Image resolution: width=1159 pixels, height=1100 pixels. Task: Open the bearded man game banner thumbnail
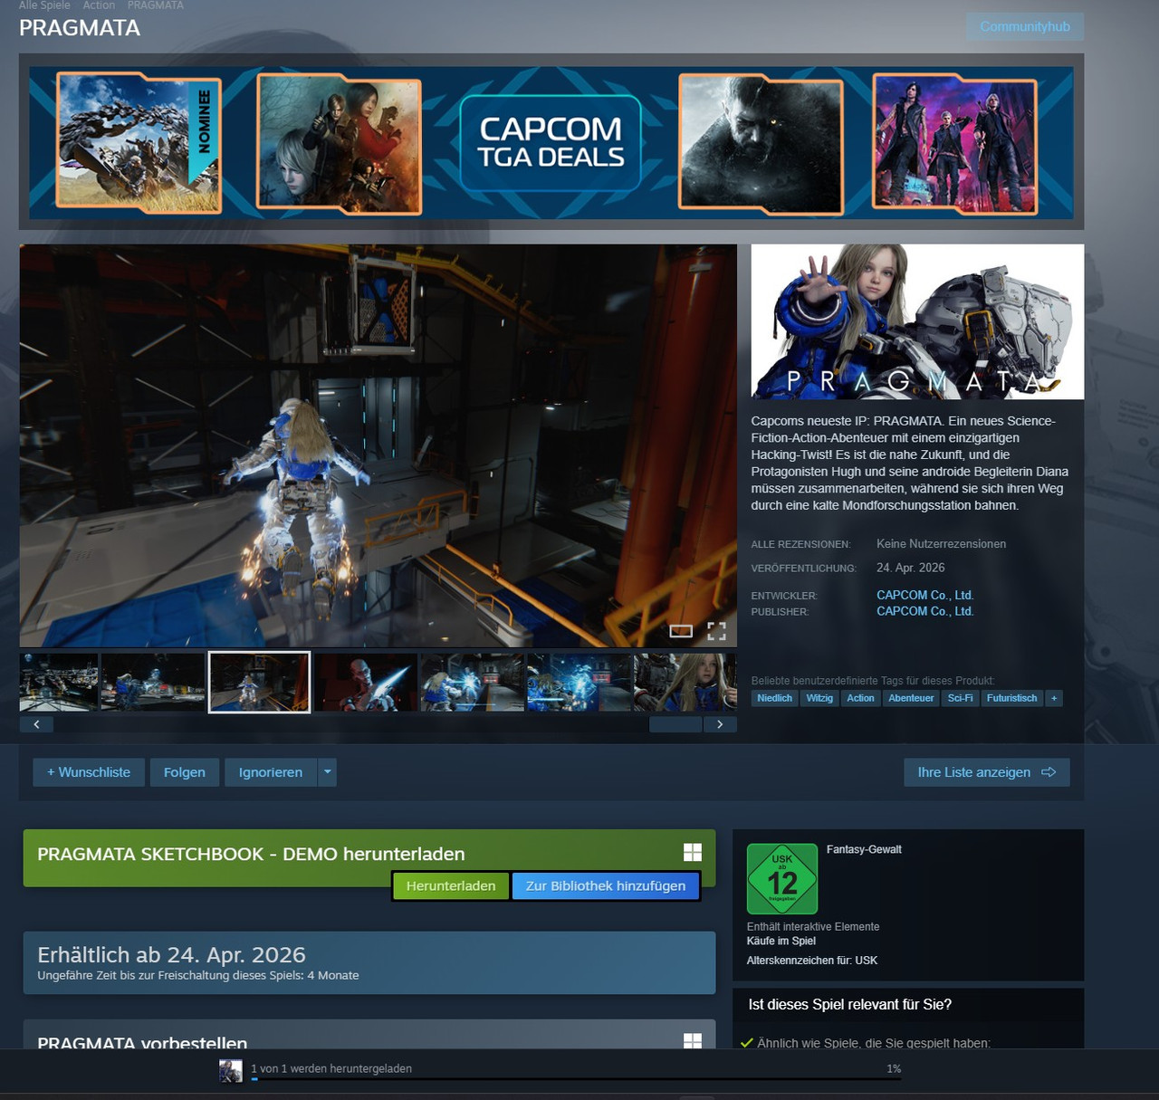tap(761, 145)
